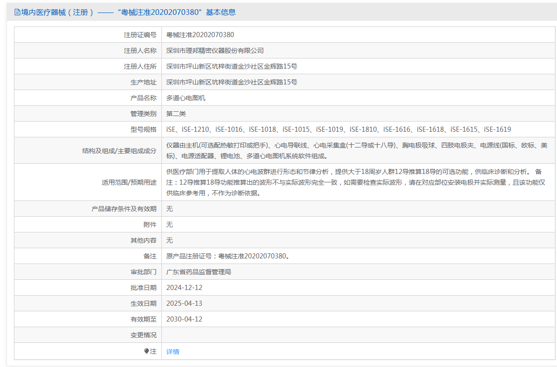The image size is (557, 367).
Task: Click the 产品储存条件及有效期 label
Action: 124,209
